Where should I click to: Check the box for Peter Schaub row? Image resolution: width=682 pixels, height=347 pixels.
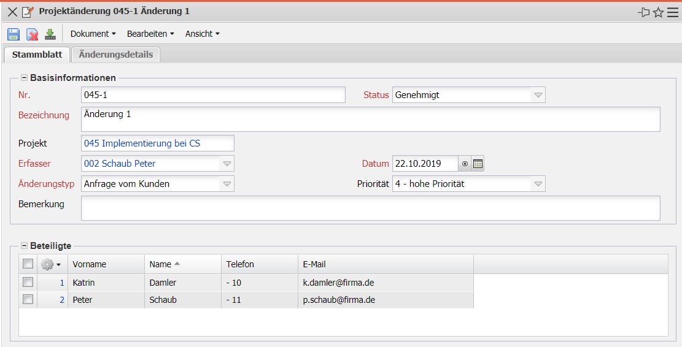tap(28, 300)
